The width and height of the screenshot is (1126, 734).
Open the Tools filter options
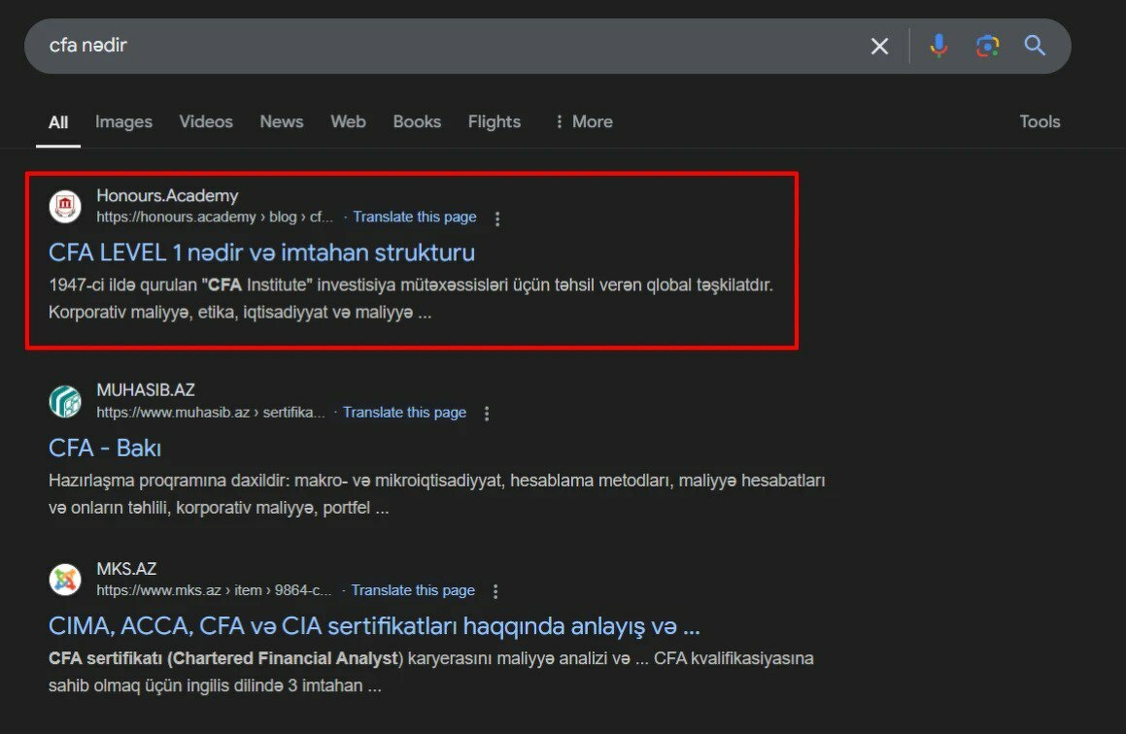[1039, 121]
